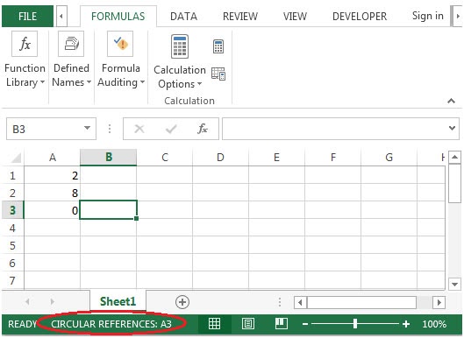Click cell A3 containing 0
Viewport: 464px width, 338px height.
[52, 210]
